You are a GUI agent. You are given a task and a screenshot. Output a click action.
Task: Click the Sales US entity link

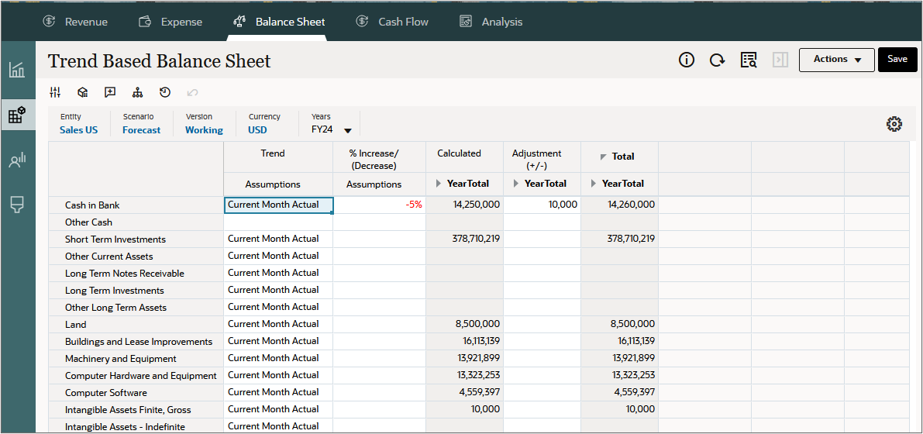click(79, 130)
